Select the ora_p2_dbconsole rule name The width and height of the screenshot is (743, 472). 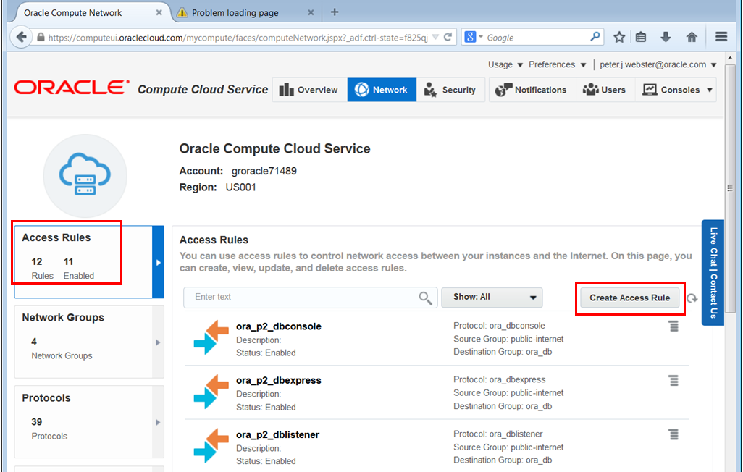click(279, 326)
